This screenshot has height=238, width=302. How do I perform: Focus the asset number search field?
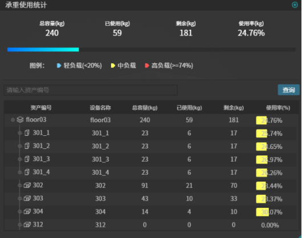tap(91, 90)
